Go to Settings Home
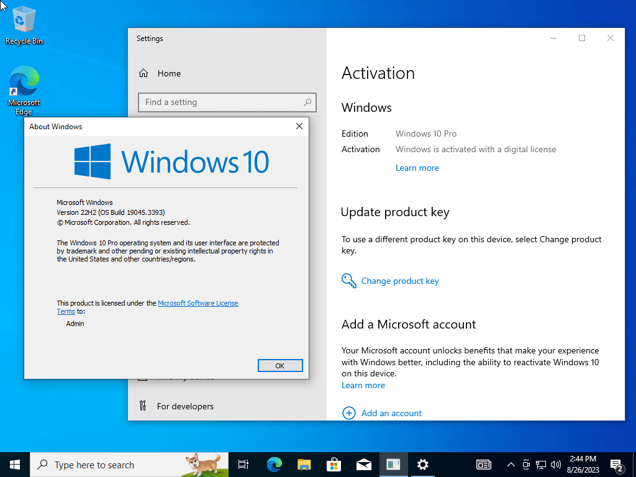The height and width of the screenshot is (477, 636). point(160,73)
